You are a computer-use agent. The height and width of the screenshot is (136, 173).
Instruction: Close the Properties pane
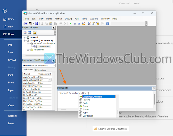click(54, 61)
